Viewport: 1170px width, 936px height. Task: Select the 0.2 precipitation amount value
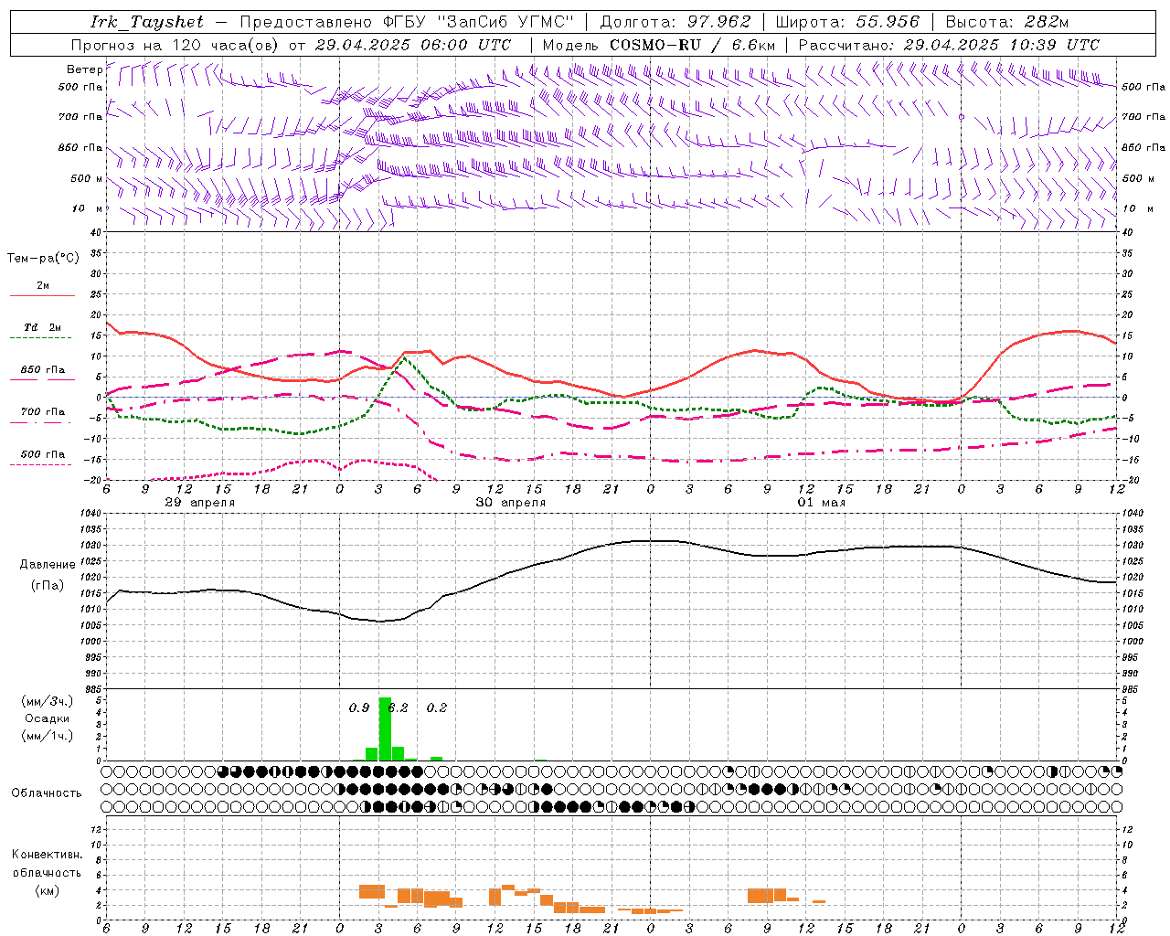point(437,707)
